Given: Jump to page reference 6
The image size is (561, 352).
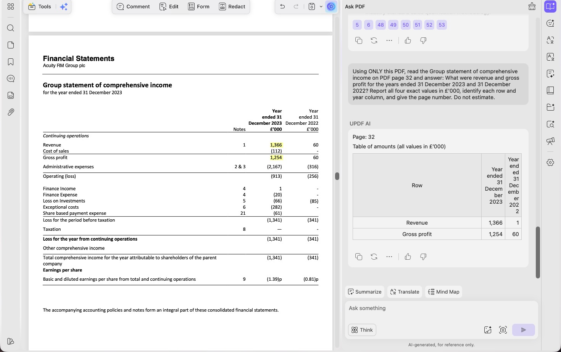Looking at the screenshot, I should 369,25.
